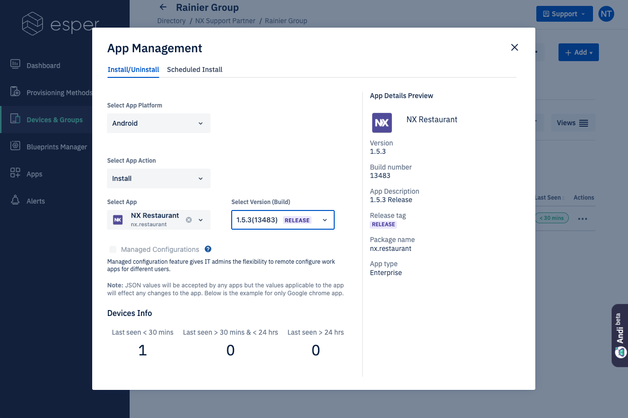Click the Dashboard icon in sidebar

coord(15,65)
